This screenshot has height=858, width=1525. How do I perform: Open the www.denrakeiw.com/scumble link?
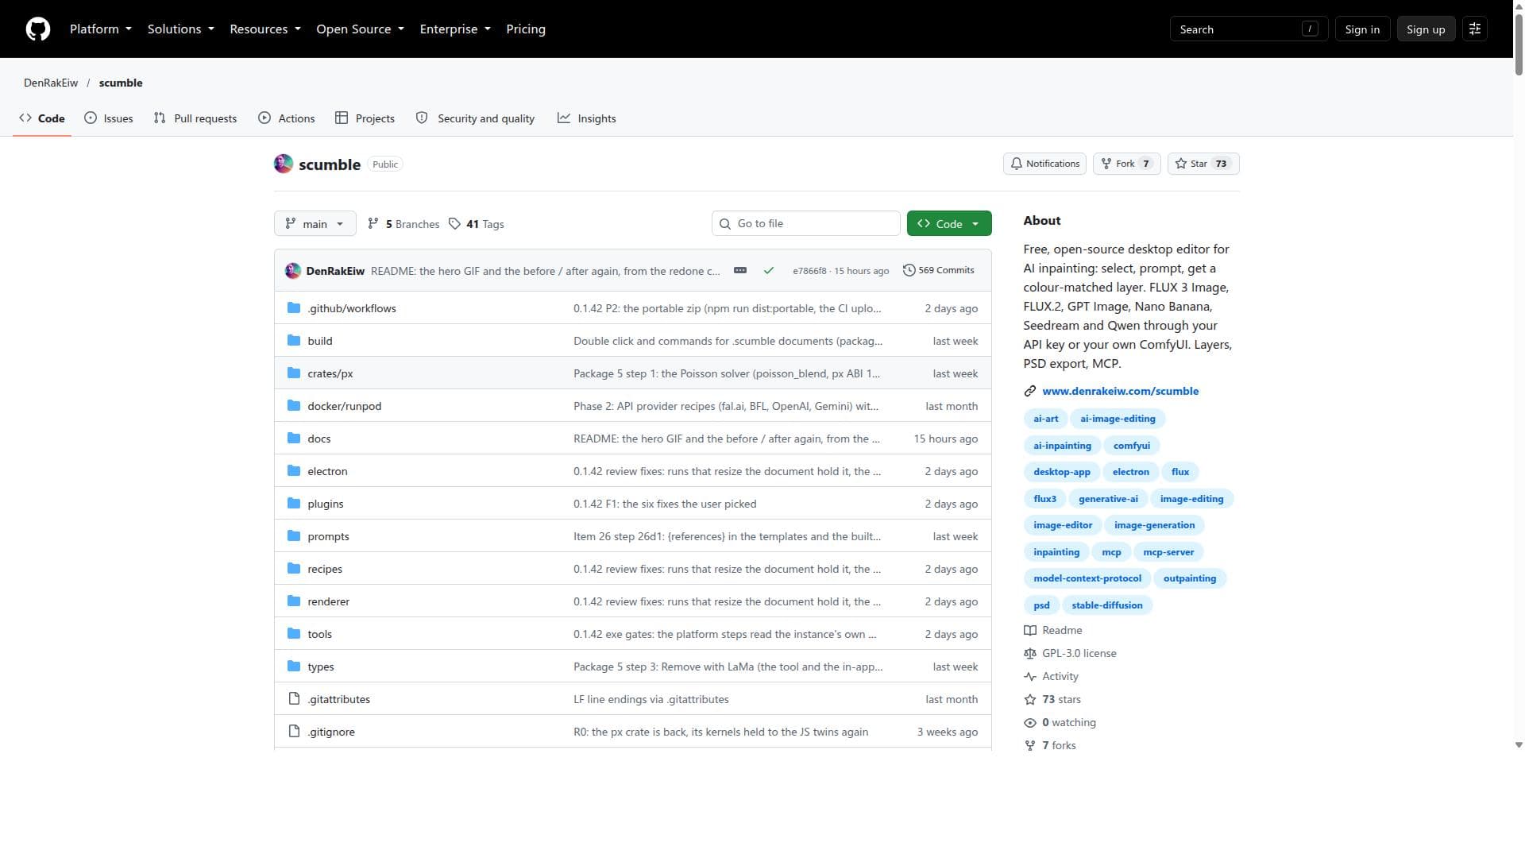(x=1121, y=391)
